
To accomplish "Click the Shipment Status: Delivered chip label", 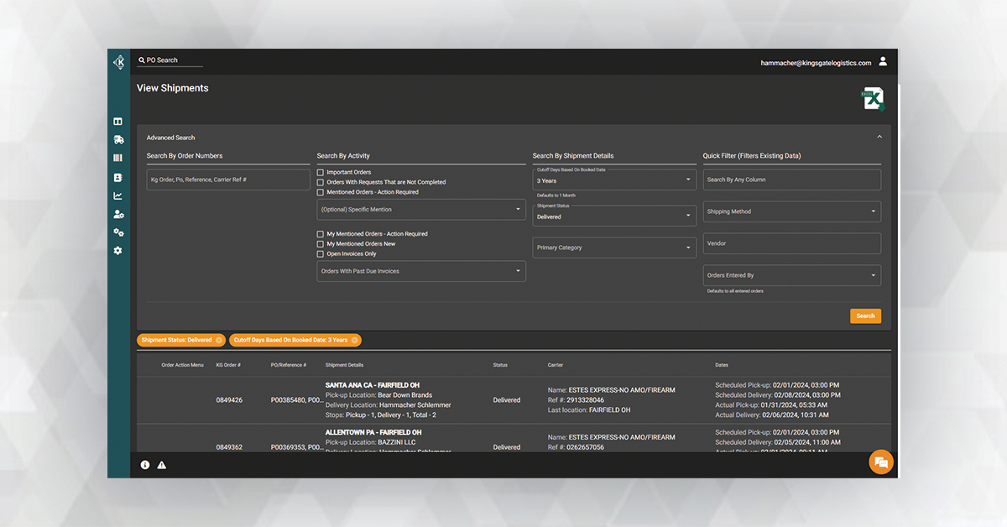I will tap(176, 340).
